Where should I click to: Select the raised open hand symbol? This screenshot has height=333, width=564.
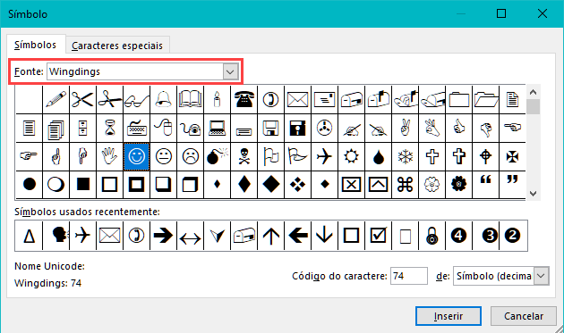tap(110, 156)
